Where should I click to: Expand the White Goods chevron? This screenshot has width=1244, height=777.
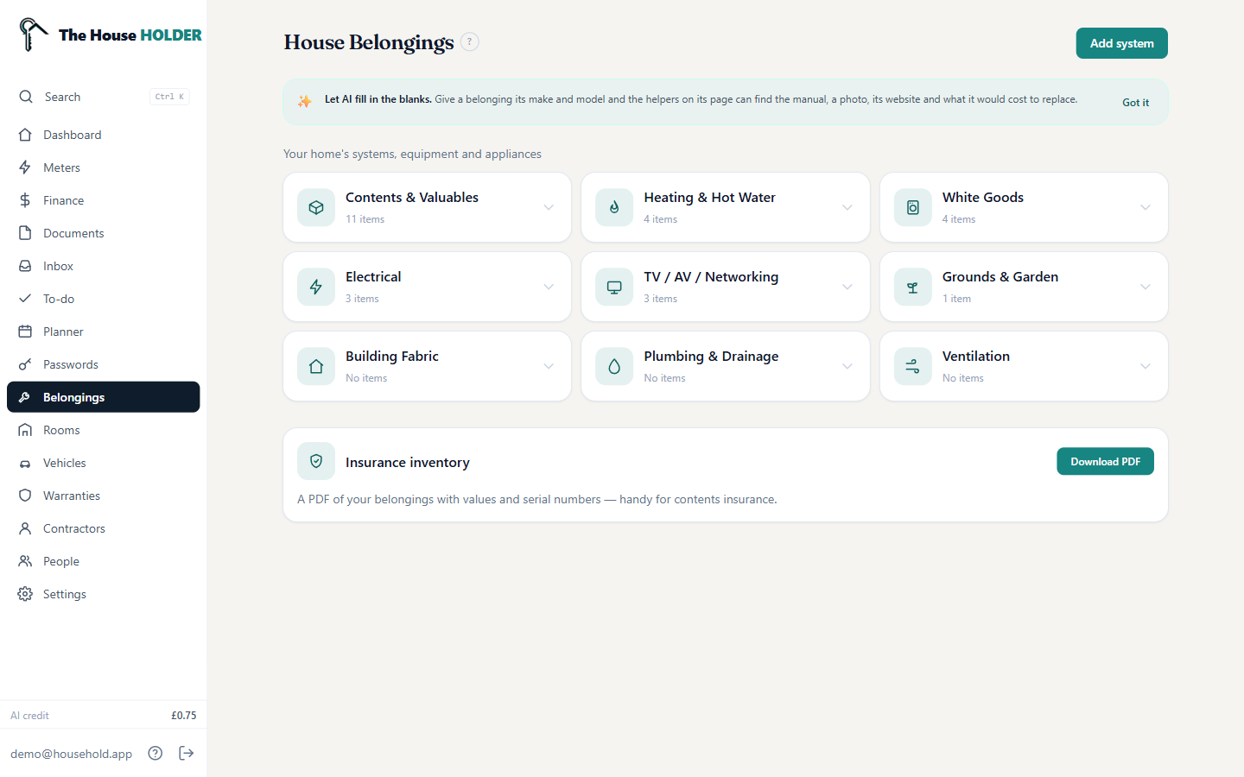tap(1146, 207)
